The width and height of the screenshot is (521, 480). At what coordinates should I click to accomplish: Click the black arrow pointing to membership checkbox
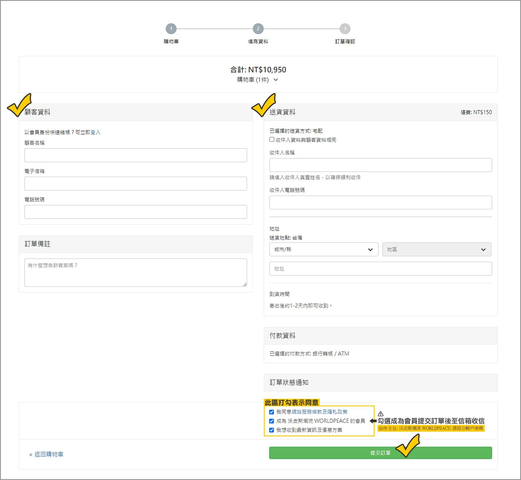pos(373,421)
